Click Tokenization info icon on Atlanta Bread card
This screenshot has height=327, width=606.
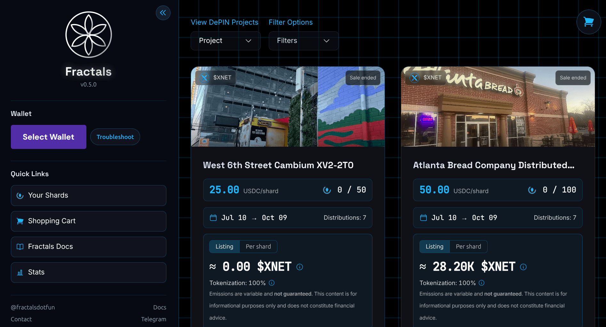[482, 283]
